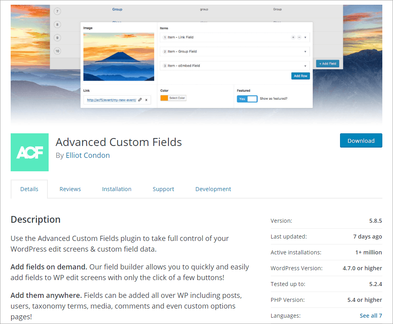Expand the Item - oEmbed Field dropdown
Image resolution: width=393 pixels, height=324 pixels.
click(305, 65)
